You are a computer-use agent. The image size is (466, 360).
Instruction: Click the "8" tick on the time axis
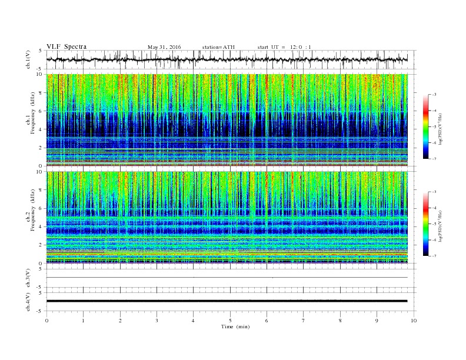pyautogui.click(x=340, y=321)
